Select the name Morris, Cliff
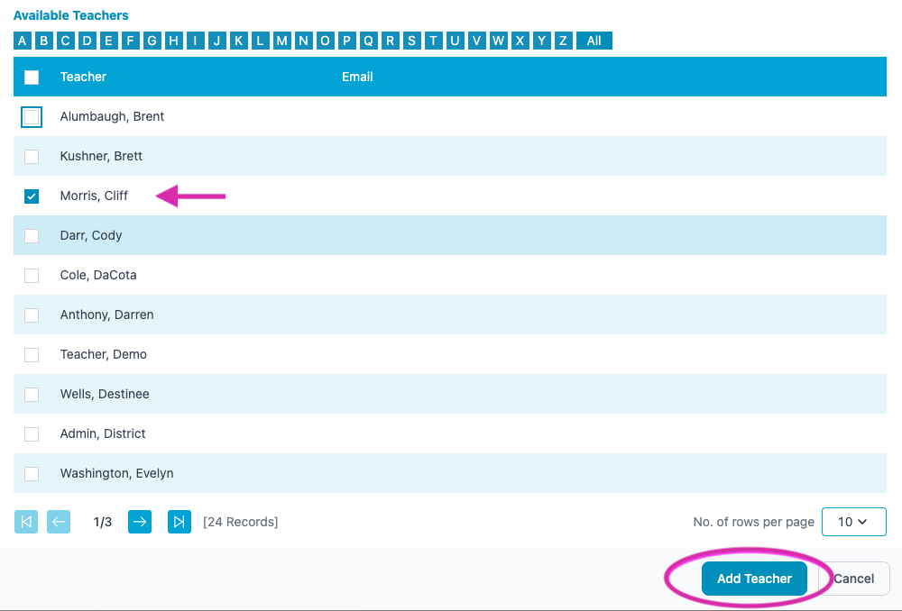Image resolution: width=902 pixels, height=611 pixels. 94,196
